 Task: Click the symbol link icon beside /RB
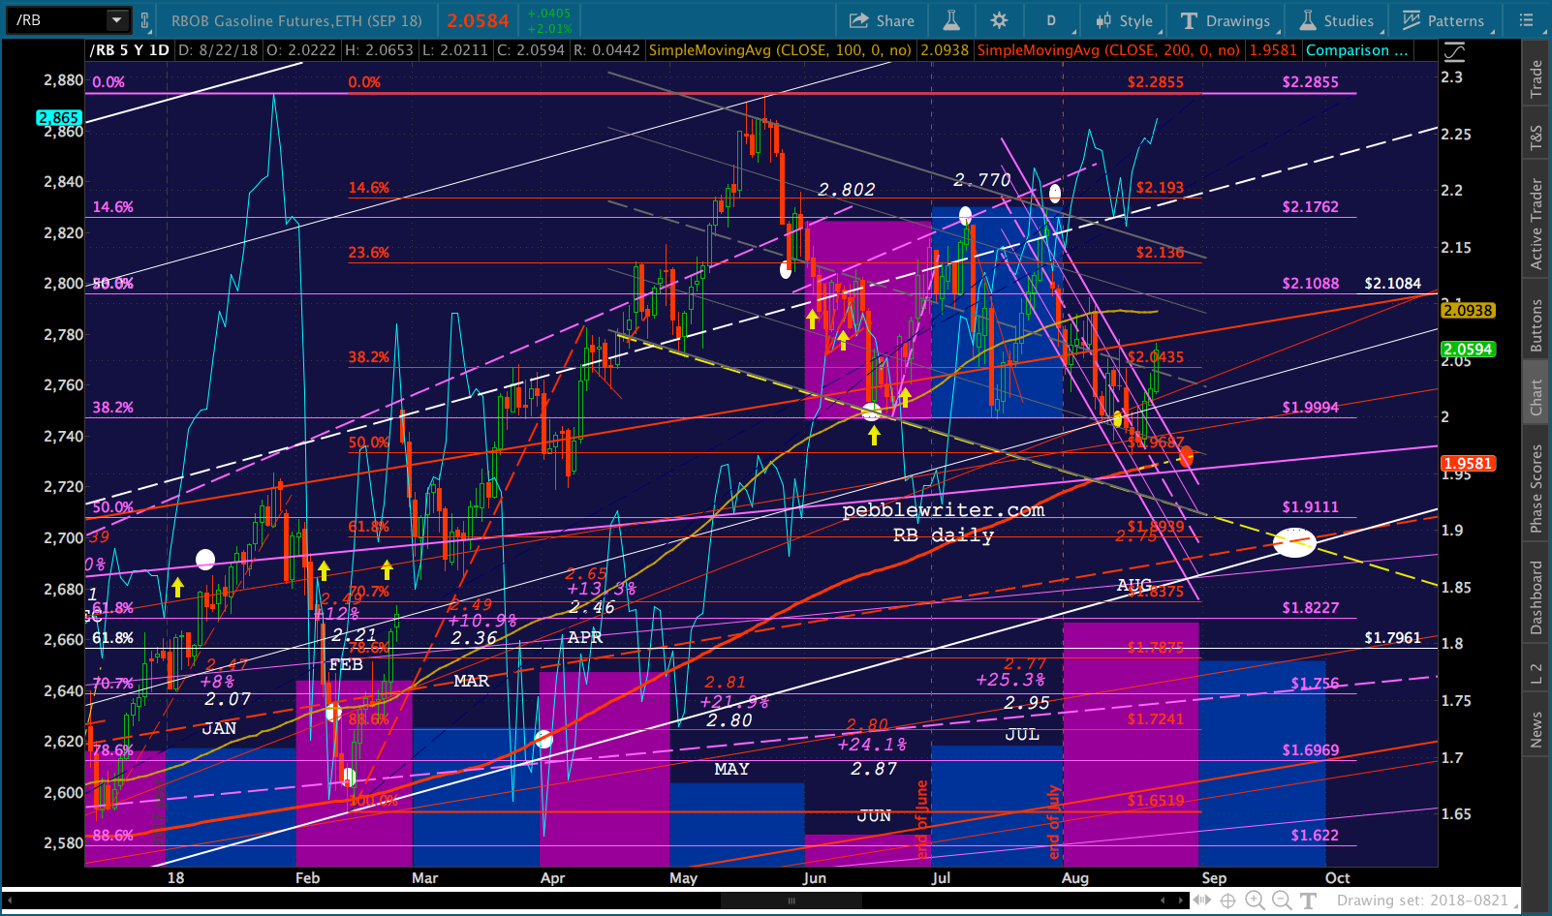coord(144,20)
